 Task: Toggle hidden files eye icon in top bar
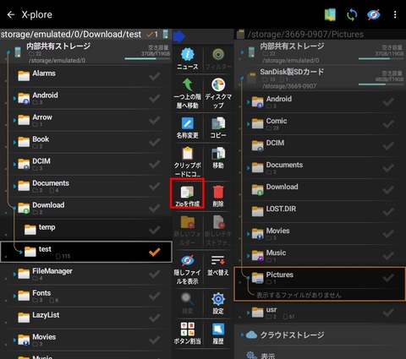click(x=374, y=14)
